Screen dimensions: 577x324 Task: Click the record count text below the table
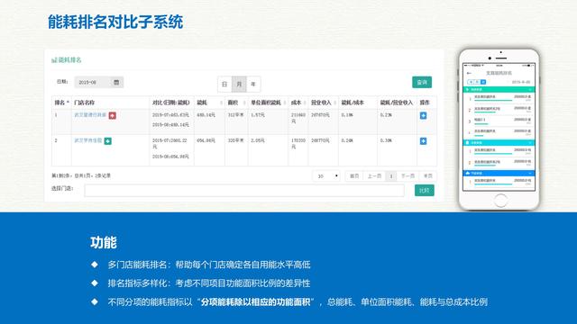click(81, 176)
